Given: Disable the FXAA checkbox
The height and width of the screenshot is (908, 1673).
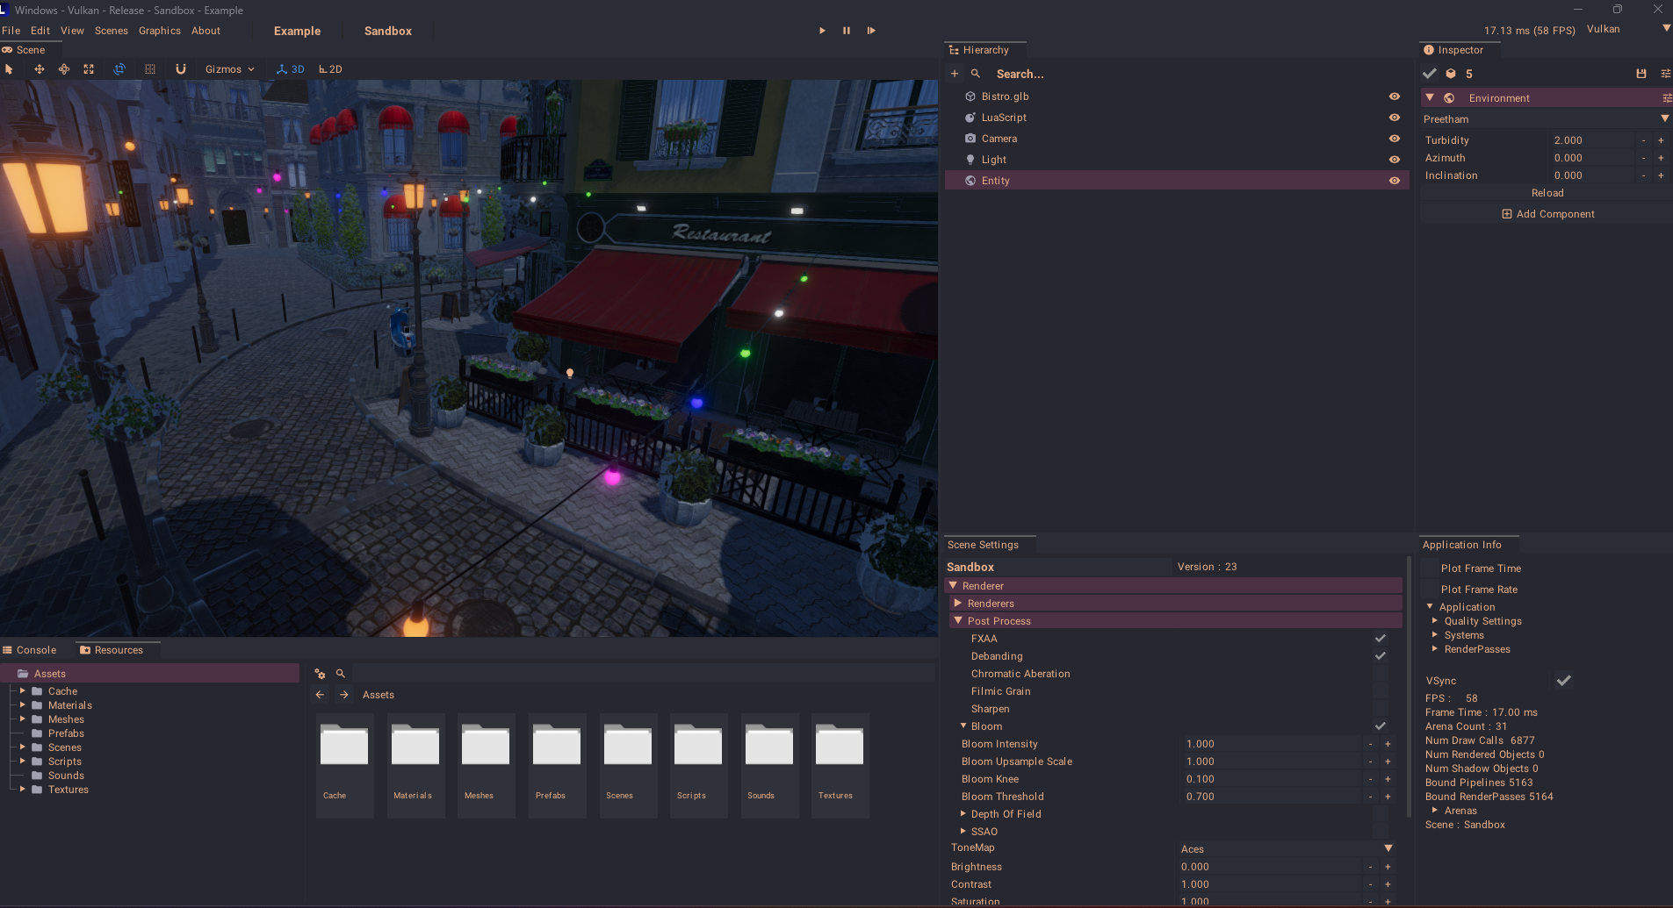Looking at the screenshot, I should coord(1380,639).
